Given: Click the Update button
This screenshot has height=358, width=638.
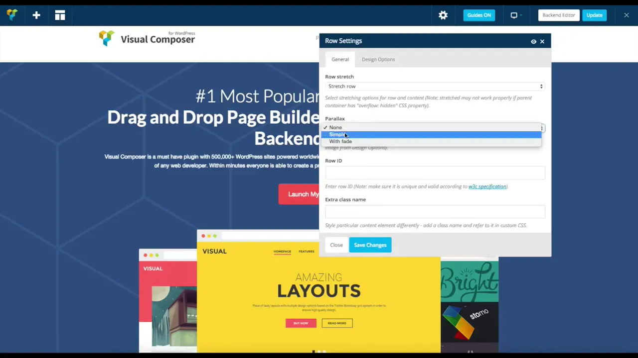Looking at the screenshot, I should (594, 15).
